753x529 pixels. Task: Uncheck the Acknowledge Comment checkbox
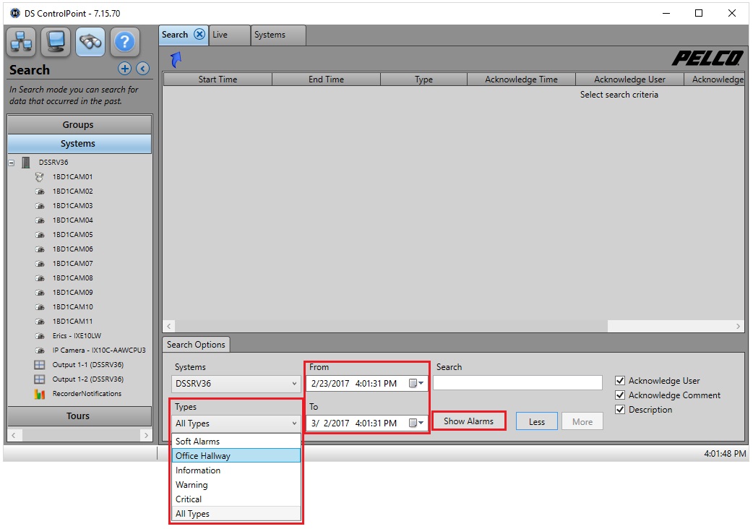tap(619, 395)
